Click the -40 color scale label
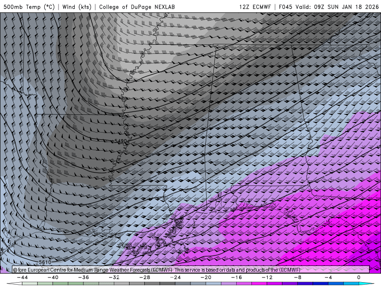Image resolution: width=381 pixels, height=286 pixels. 53,277
